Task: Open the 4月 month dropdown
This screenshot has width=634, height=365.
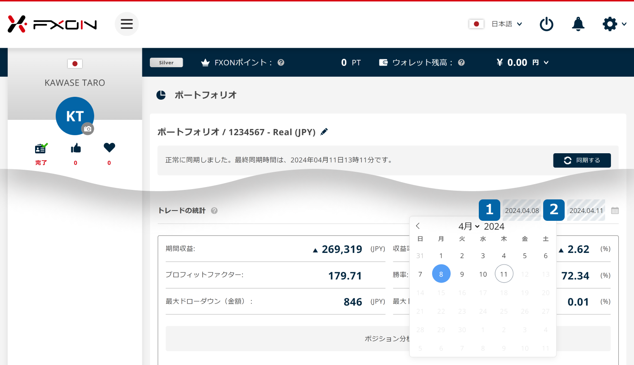Action: 469,226
